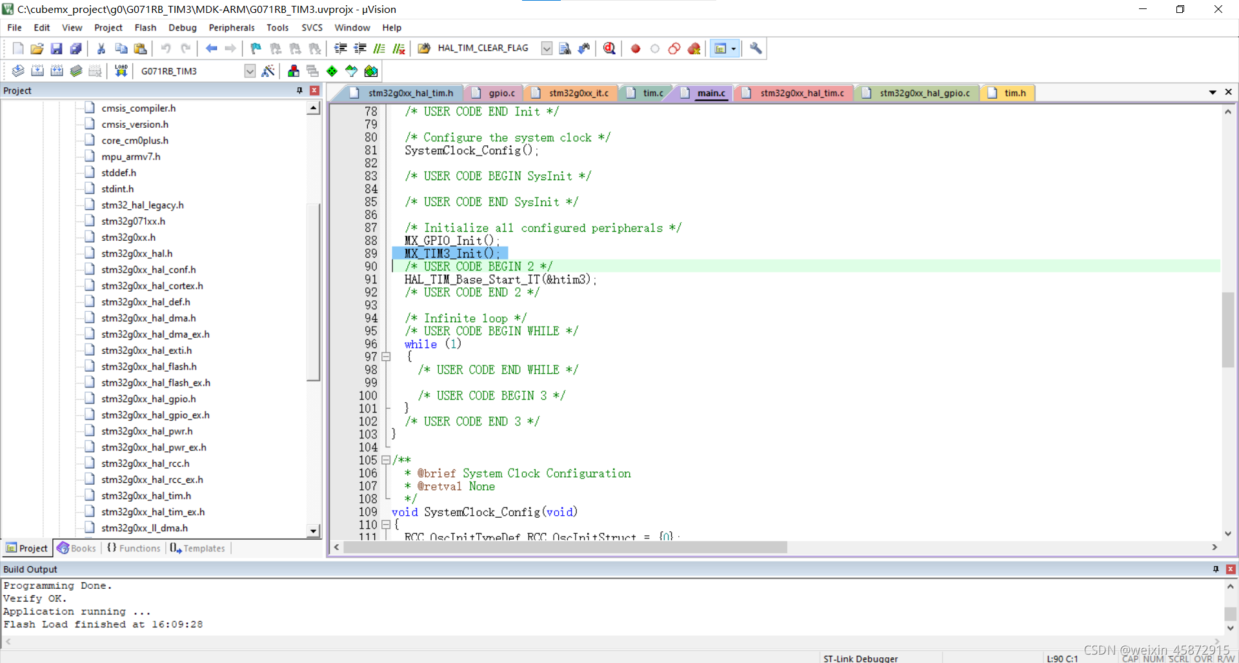Select cmsis_compiler.h in the project tree

click(x=138, y=108)
